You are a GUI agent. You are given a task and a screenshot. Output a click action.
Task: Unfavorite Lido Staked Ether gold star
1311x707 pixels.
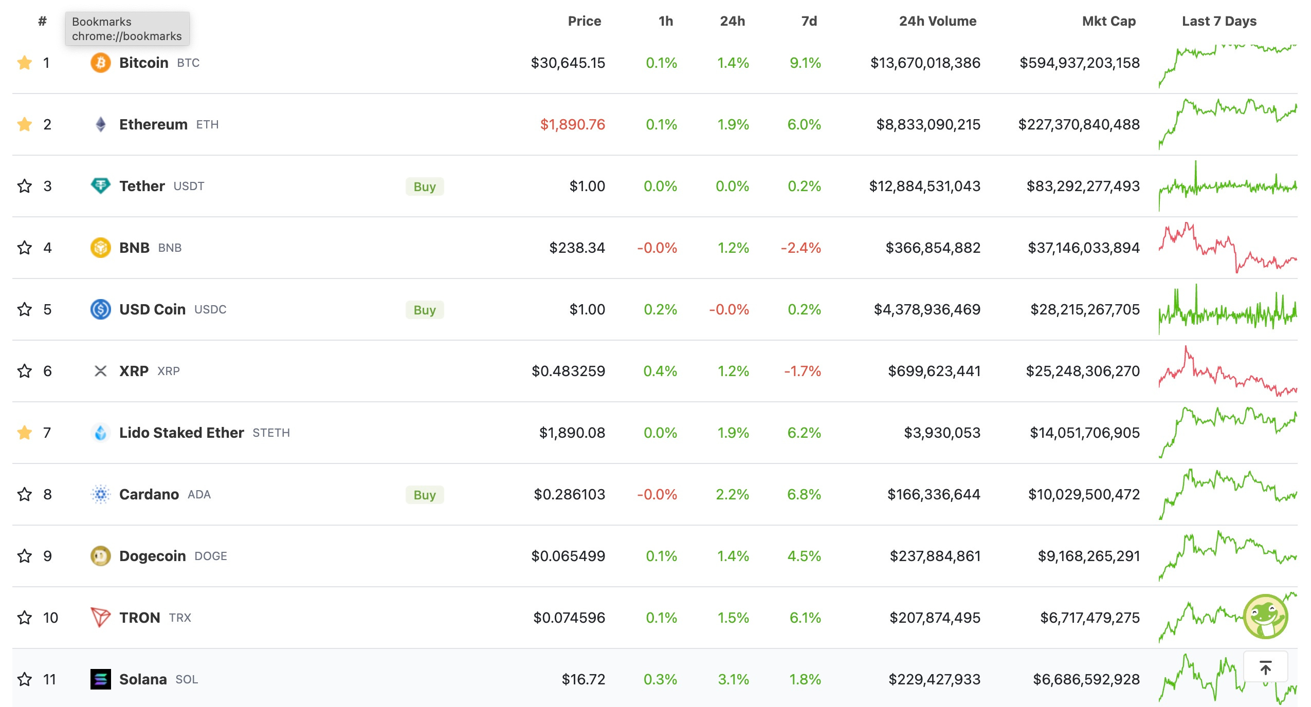pos(25,433)
